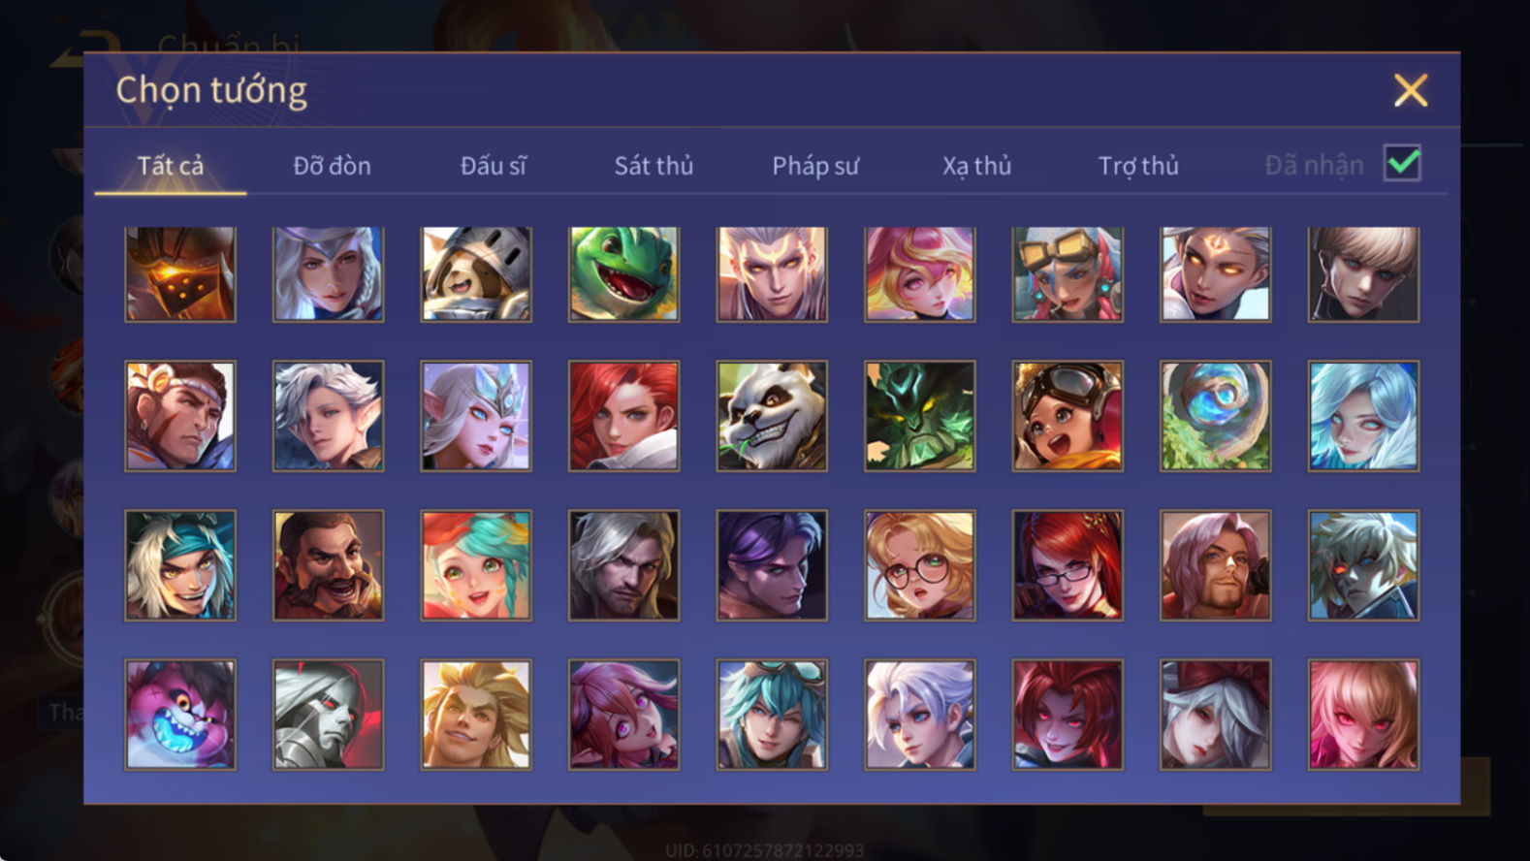Close the Chọn tướng dialog
1530x861 pixels.
click(1411, 90)
